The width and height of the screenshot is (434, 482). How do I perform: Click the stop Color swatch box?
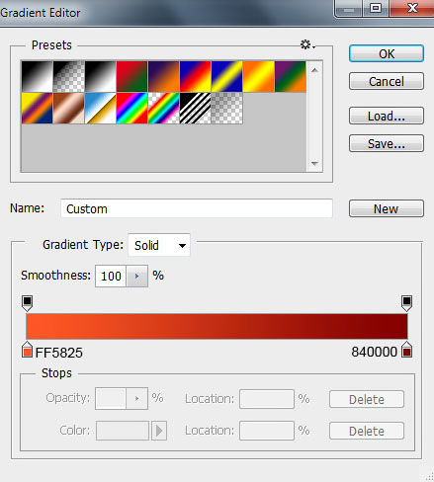[123, 431]
